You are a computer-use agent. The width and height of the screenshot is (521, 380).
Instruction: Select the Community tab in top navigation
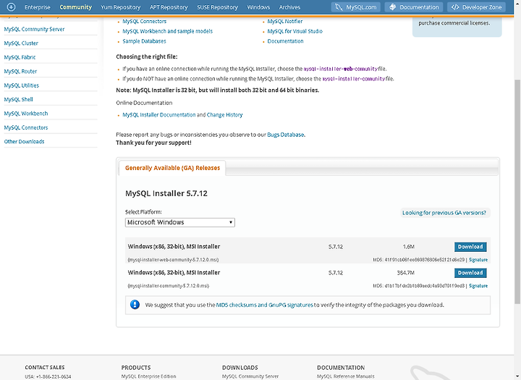pos(76,7)
